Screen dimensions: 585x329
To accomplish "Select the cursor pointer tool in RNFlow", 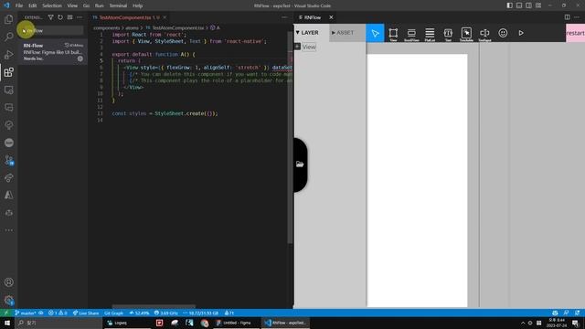I will click(x=375, y=33).
